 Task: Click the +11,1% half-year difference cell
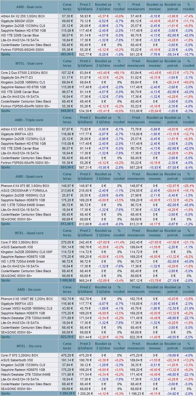pyautogui.click(x=189, y=21)
